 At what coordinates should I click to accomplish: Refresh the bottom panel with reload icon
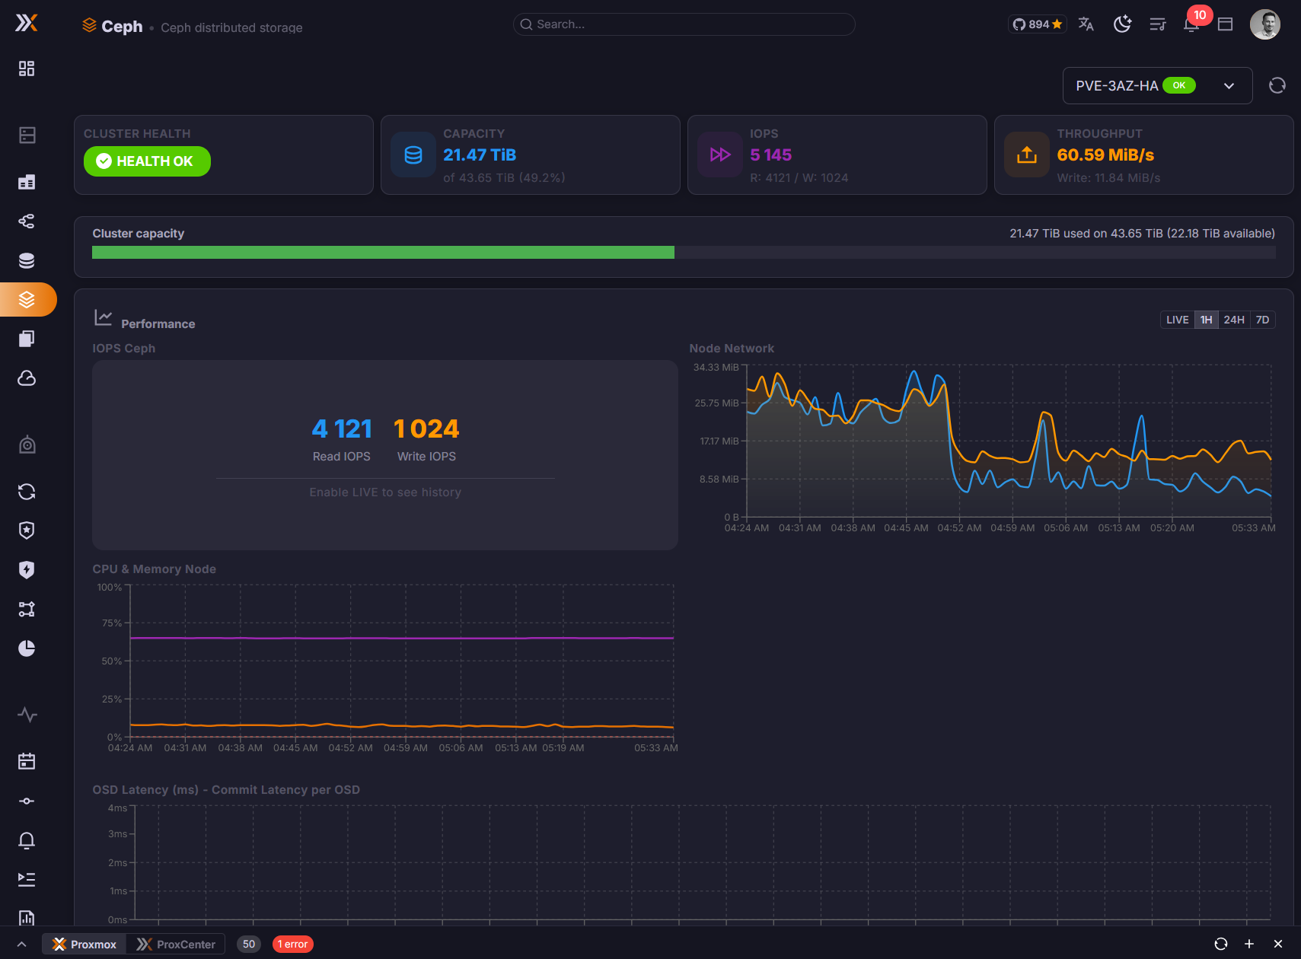point(1220,944)
